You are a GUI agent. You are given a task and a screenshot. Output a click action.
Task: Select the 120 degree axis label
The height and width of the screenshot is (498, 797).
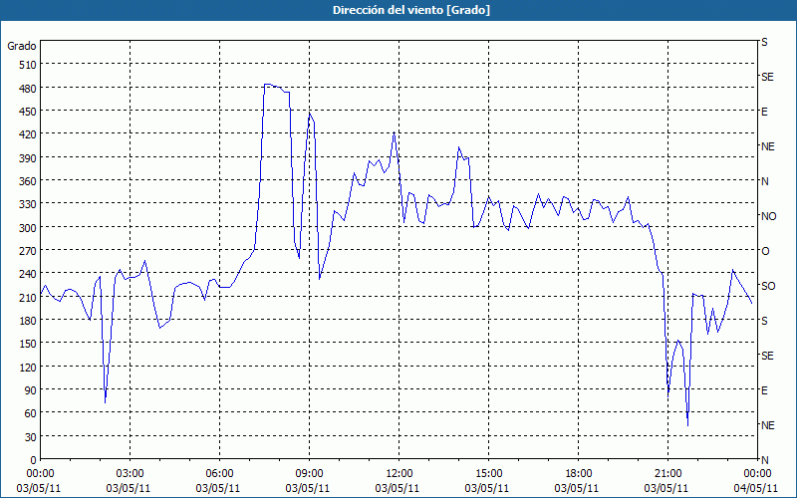click(x=28, y=368)
